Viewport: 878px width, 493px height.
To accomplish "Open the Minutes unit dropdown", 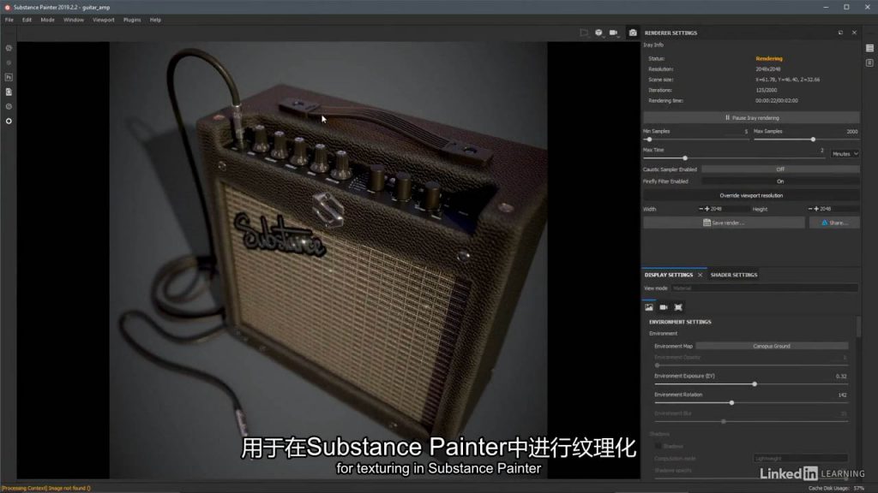I will pos(845,154).
